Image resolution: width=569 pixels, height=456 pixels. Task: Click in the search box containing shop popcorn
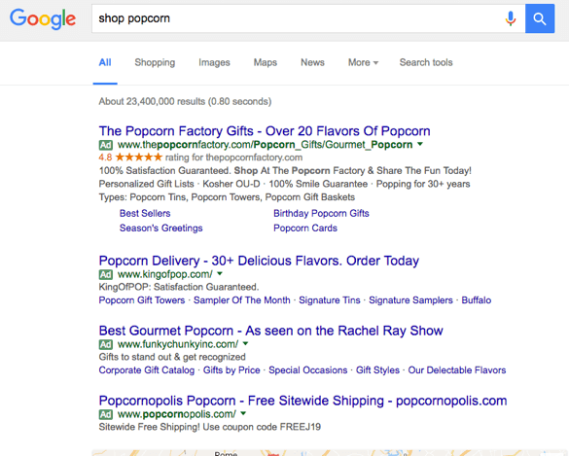click(298, 18)
